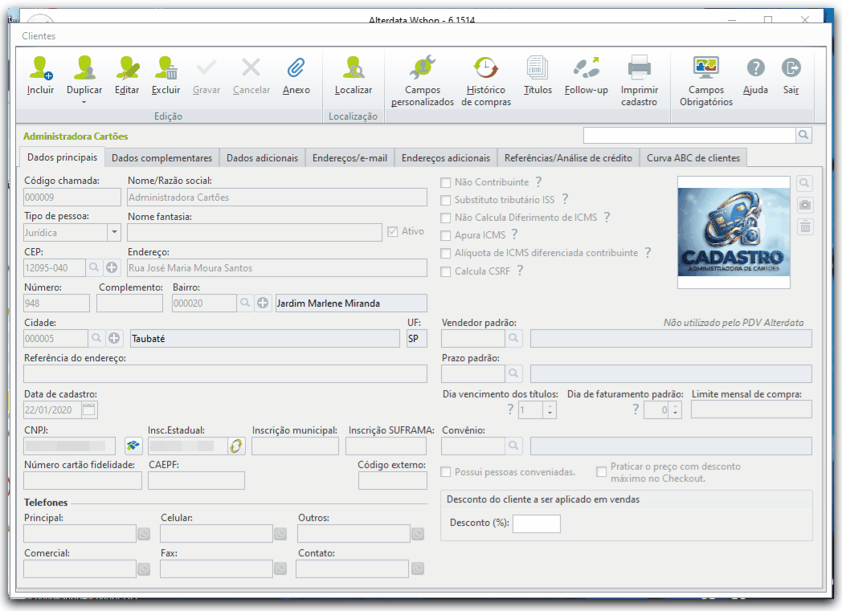Screen dimensions: 842x611
Task: Open the Data de cadastro calendar picker
Action: point(89,410)
